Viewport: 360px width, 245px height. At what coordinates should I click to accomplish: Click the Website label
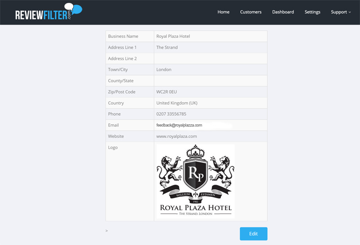pos(116,136)
